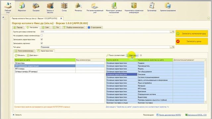Click Дополнительный реквизит column header
Image resolution: width=212 pixels, height=119 pixels.
pos(188,60)
